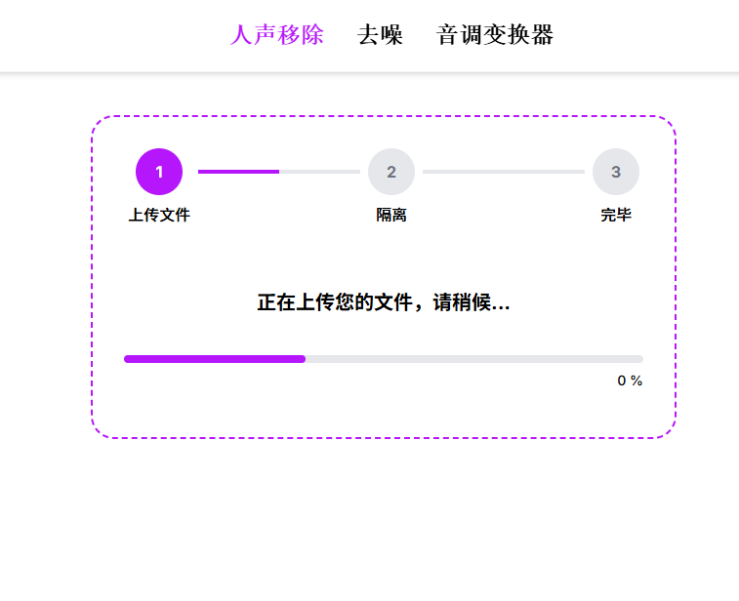Click the gray unfilled part of upload progress bar
The image size is (739, 601).
point(474,359)
